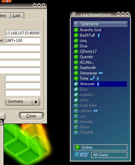The width and height of the screenshot is (135, 165).
Task: Open the Online status selector
Action: pos(100,147)
